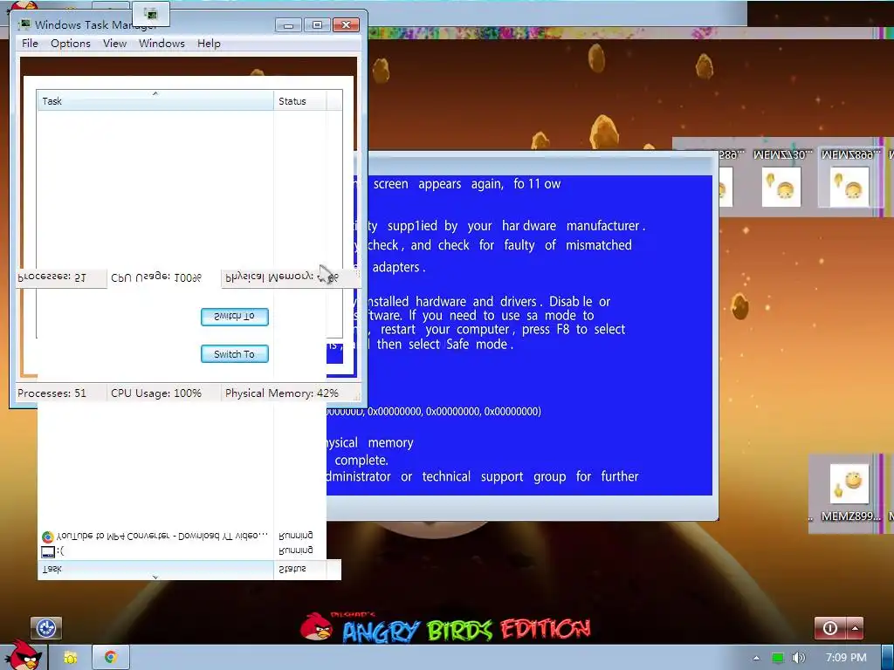Sort by the upright Task column header

(155, 101)
